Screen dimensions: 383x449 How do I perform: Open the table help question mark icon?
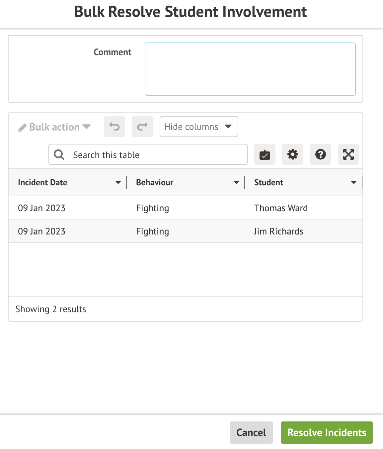pos(320,154)
